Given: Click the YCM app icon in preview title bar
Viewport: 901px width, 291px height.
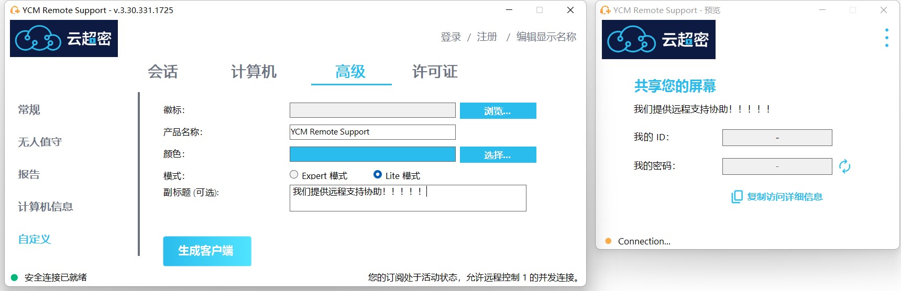Looking at the screenshot, I should click(x=606, y=10).
